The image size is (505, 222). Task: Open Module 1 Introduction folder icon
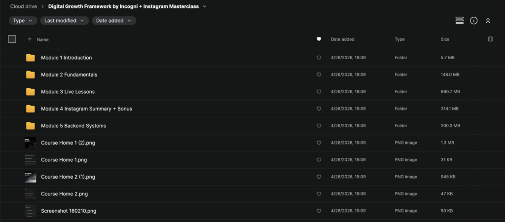pyautogui.click(x=31, y=58)
